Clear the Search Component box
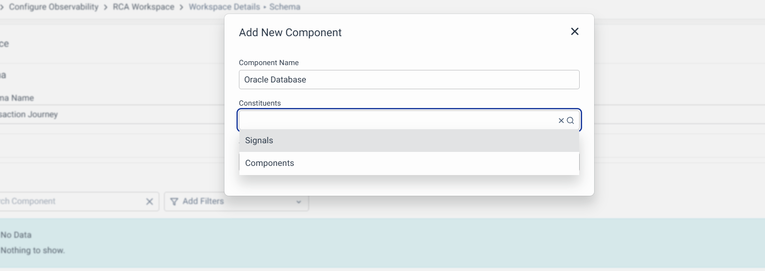 click(x=150, y=202)
